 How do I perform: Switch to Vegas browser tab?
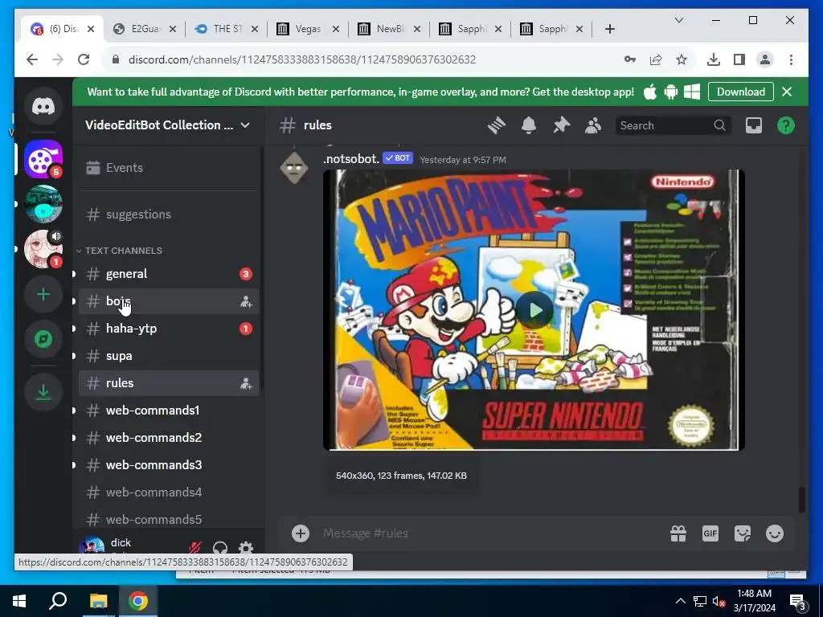[307, 29]
